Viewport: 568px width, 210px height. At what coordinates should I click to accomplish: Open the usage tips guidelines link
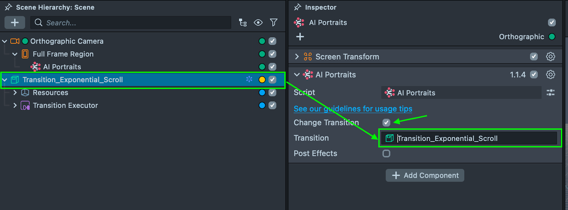click(353, 109)
